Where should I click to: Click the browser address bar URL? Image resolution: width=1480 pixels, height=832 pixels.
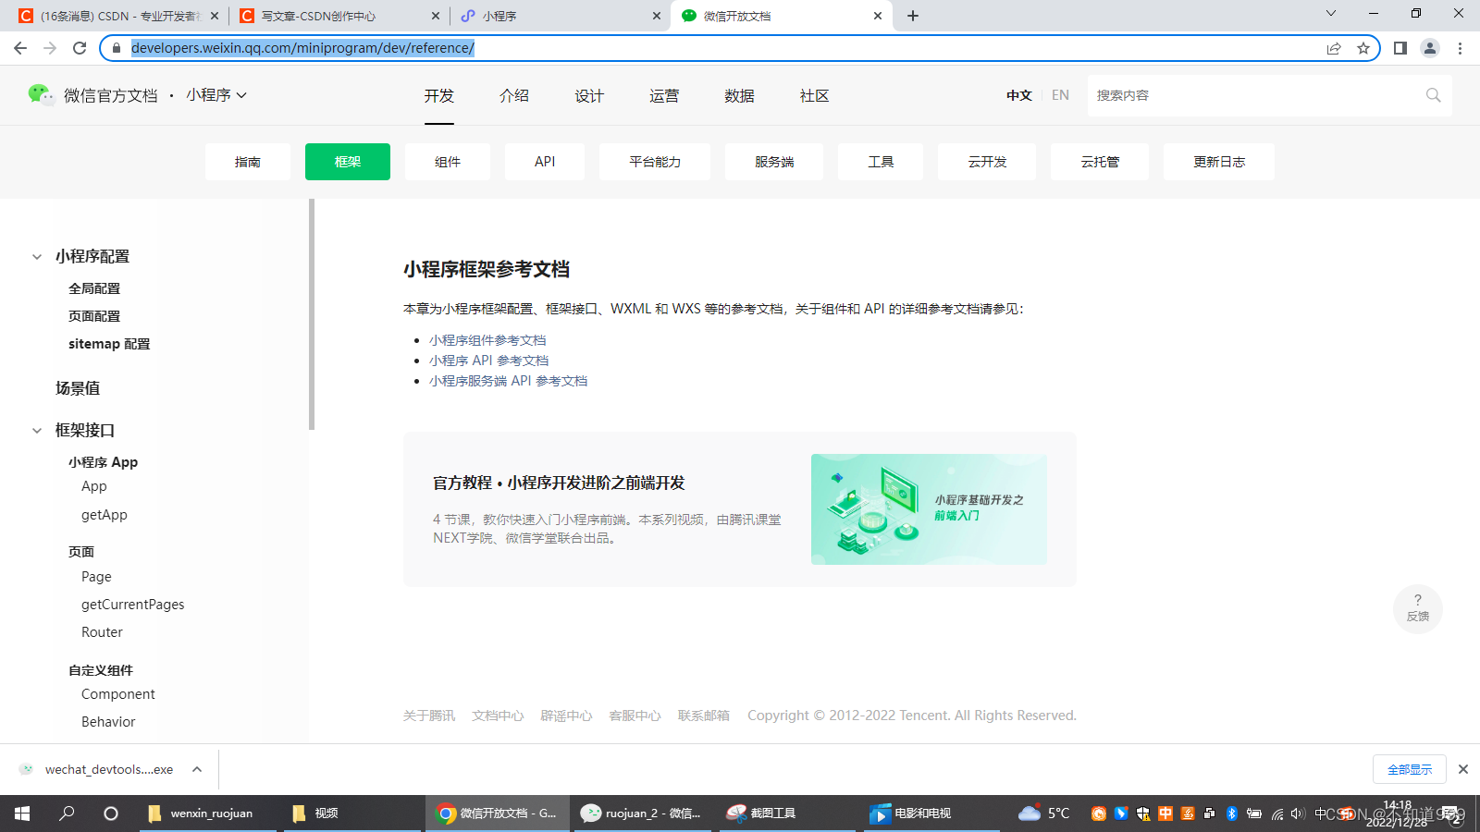302,48
